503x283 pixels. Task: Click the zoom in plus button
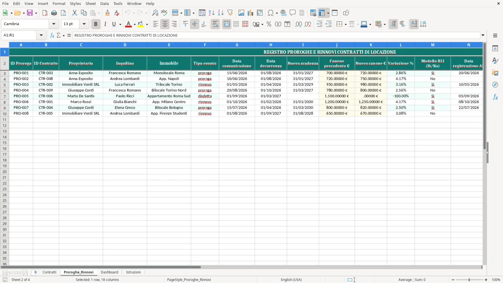click(x=486, y=280)
